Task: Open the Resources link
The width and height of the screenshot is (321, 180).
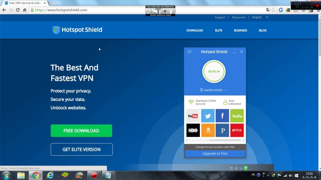Action: (x=239, y=17)
